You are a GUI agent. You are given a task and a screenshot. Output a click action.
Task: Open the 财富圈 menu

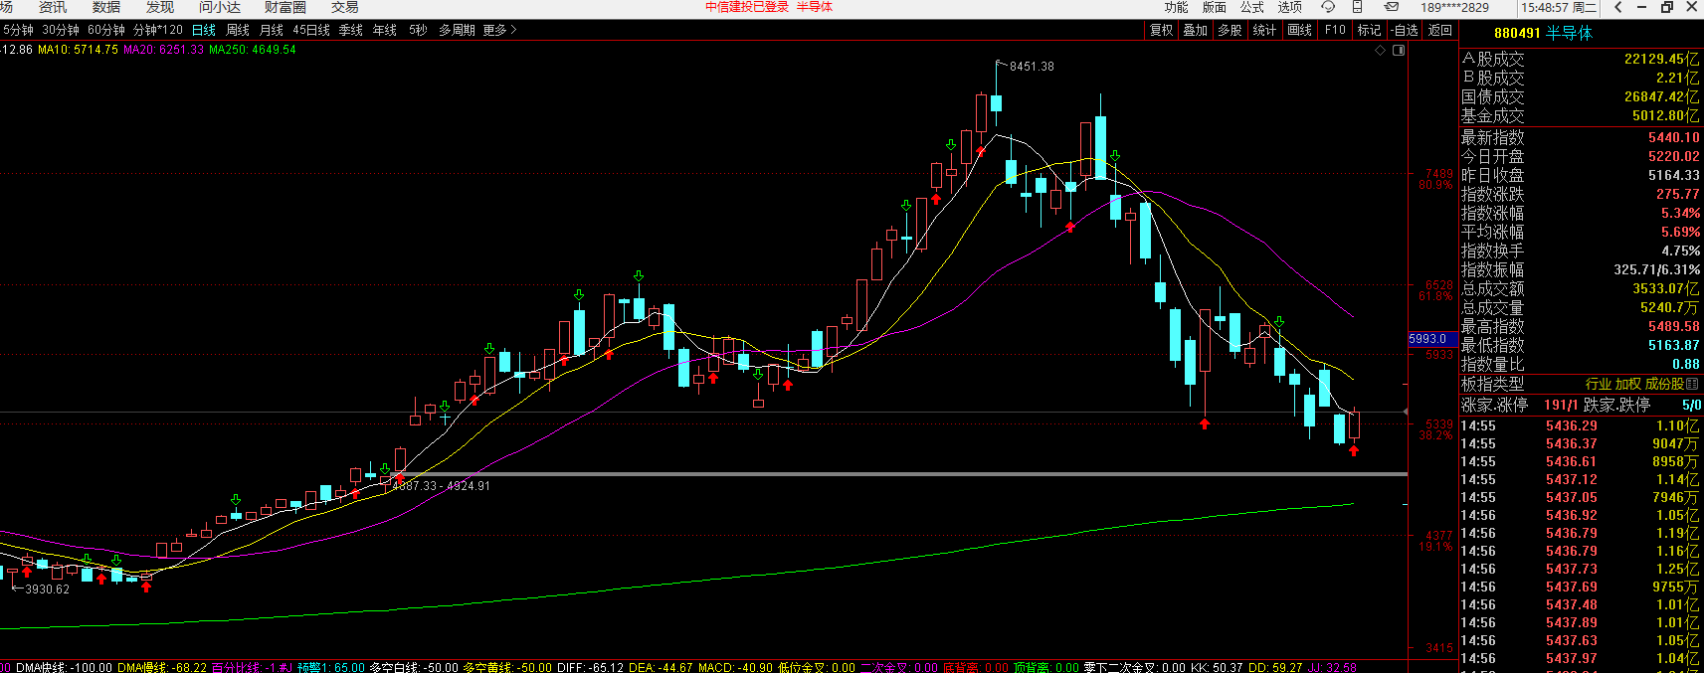click(285, 7)
